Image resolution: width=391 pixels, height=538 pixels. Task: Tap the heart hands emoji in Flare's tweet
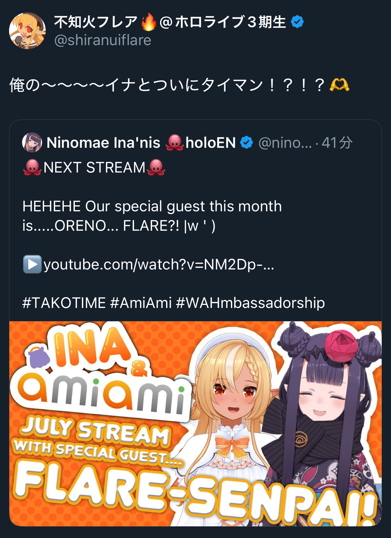339,85
